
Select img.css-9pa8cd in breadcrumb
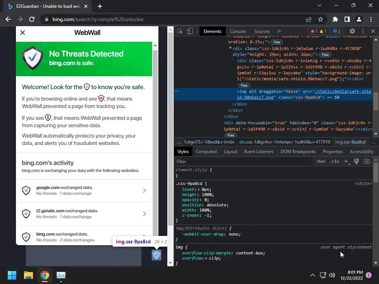point(350,142)
